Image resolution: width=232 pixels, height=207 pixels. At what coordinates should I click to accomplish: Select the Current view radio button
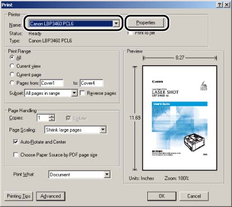pyautogui.click(x=12, y=66)
